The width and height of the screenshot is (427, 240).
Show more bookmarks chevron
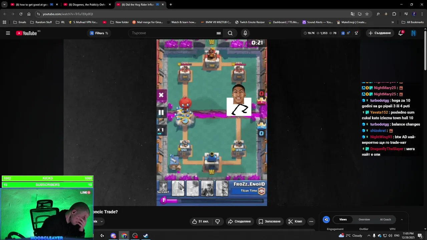[393, 22]
